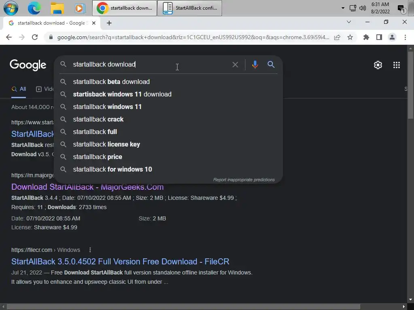Launch the media player taskbar icon
The width and height of the screenshot is (414, 310).
pyautogui.click(x=80, y=8)
